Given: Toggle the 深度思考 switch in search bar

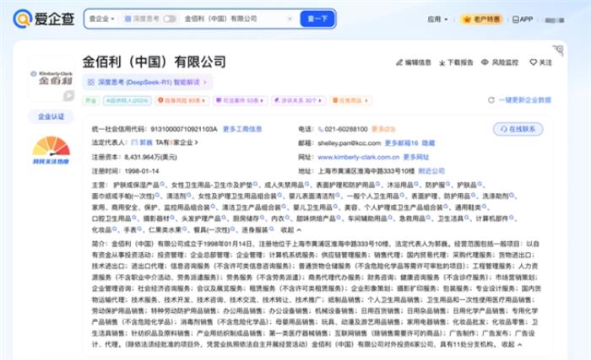Looking at the screenshot, I should pyautogui.click(x=170, y=19).
